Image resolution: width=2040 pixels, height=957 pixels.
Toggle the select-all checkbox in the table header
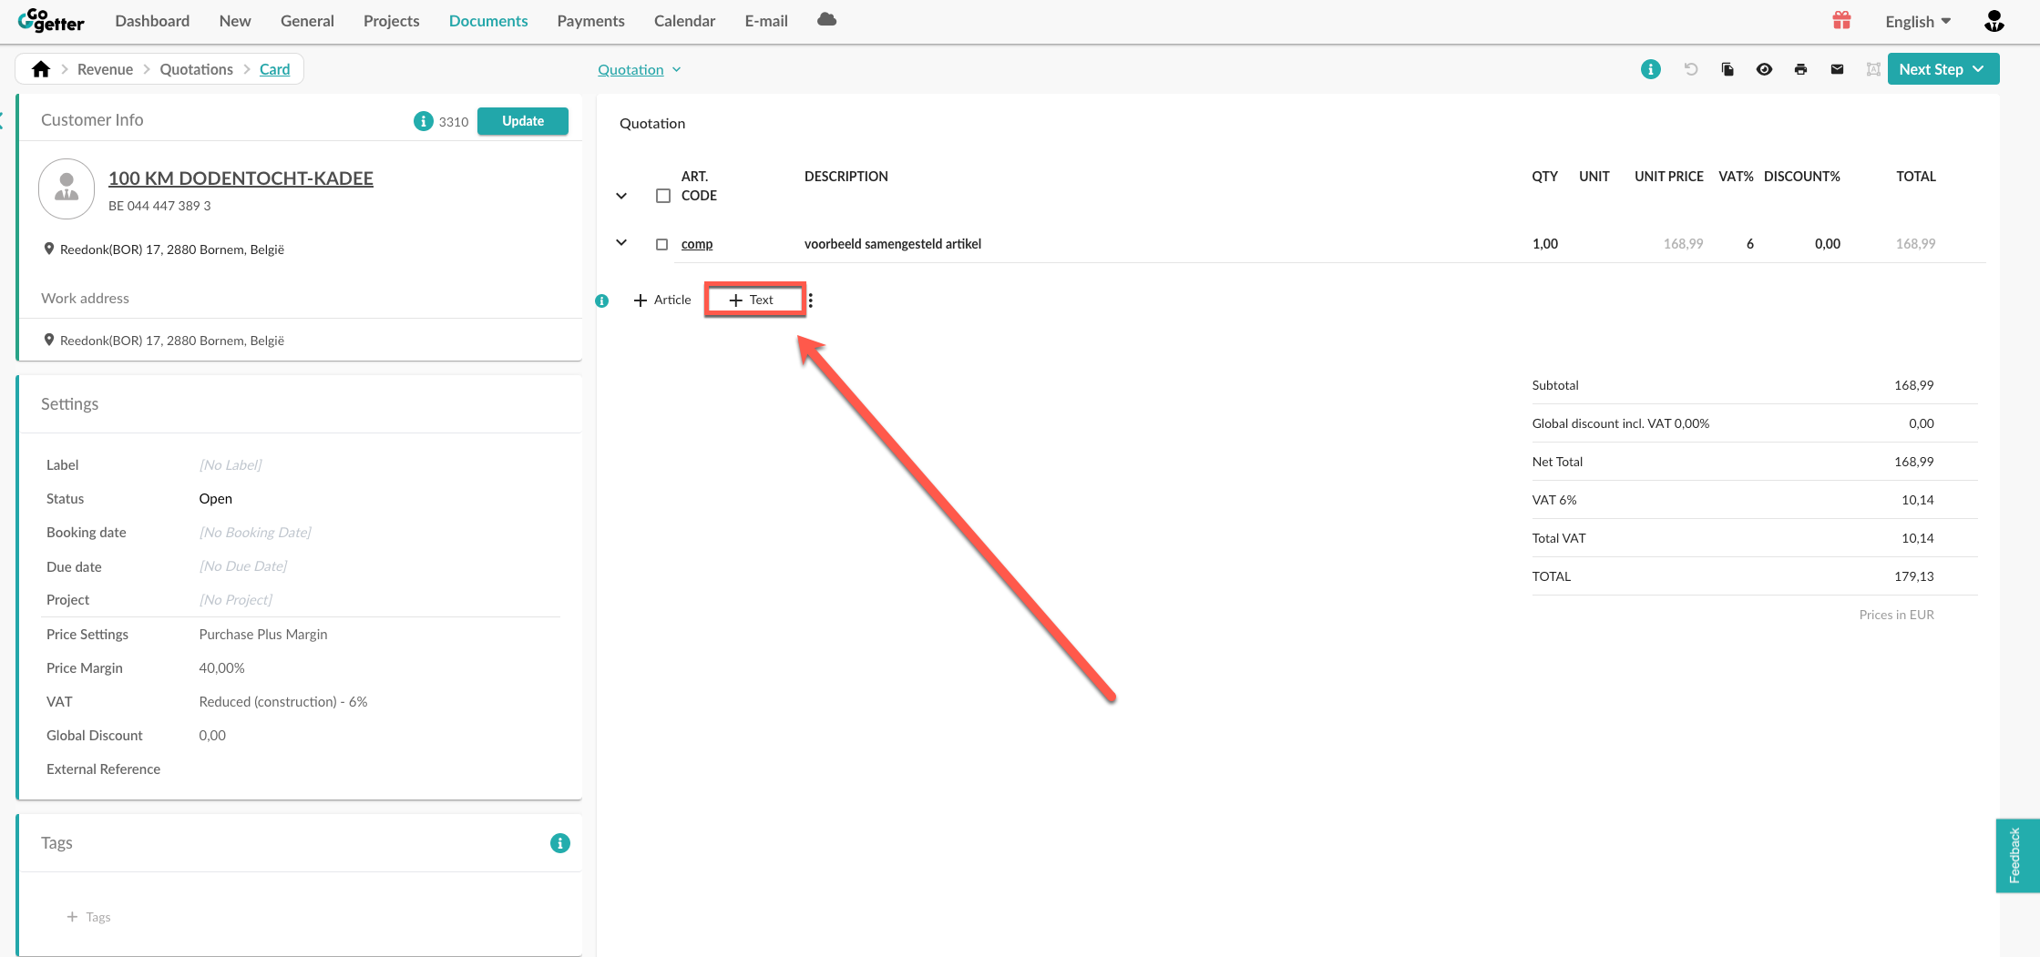662,196
